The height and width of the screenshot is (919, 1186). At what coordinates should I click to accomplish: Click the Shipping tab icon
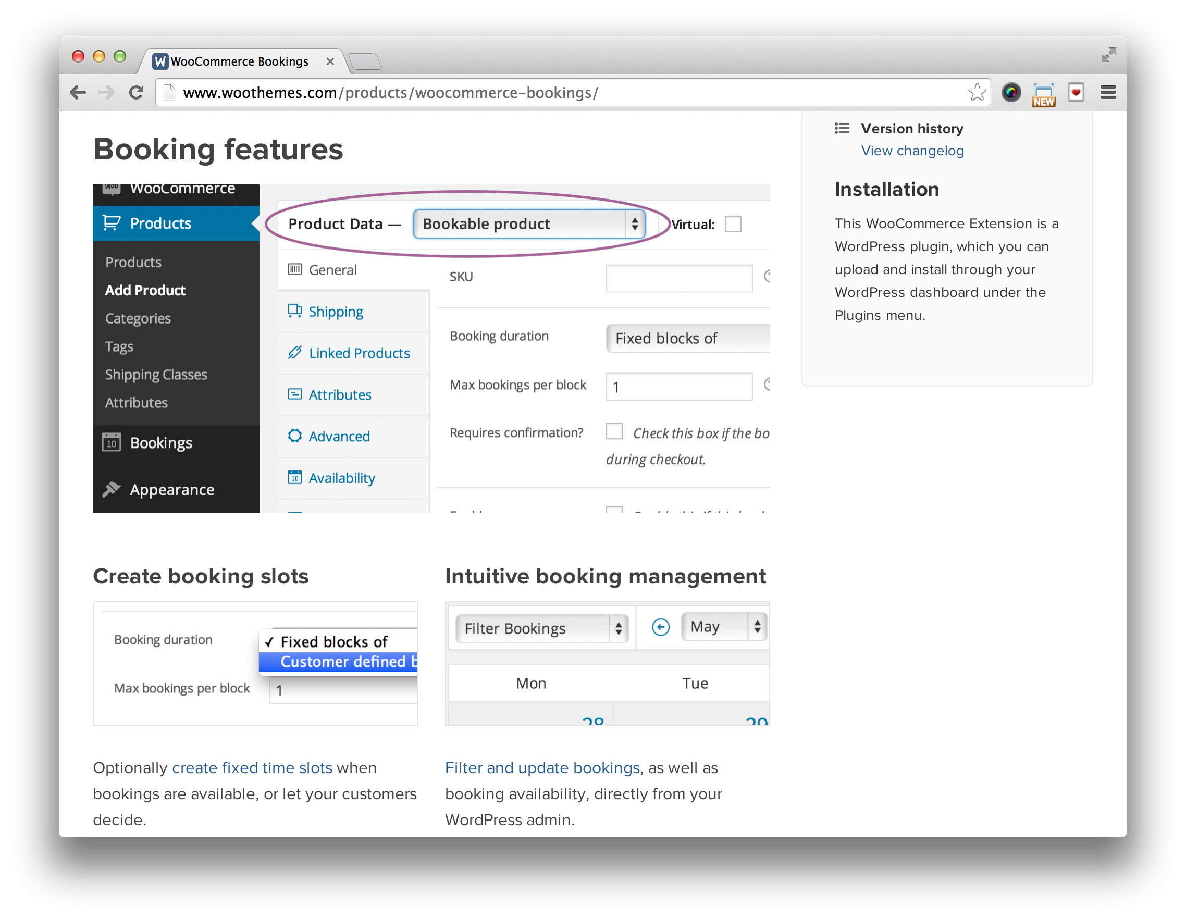pos(295,311)
